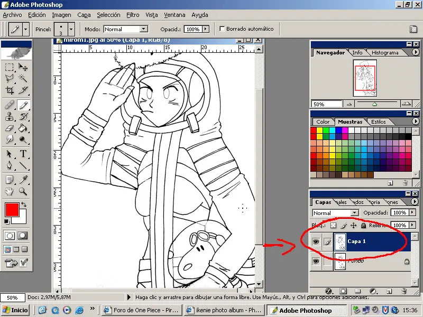Hide Capa 1 layer eye icon
Viewport: 423px width, 317px height.
tap(316, 241)
